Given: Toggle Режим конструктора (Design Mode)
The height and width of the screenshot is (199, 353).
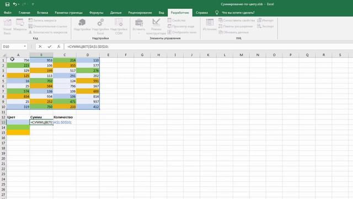Looking at the screenshot, I should (156, 27).
